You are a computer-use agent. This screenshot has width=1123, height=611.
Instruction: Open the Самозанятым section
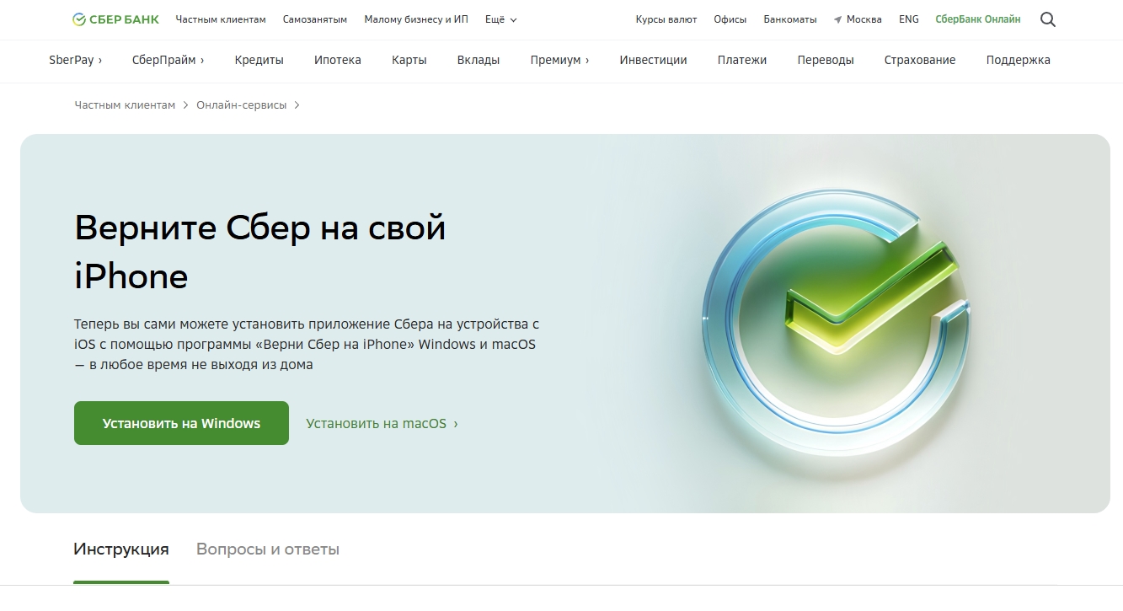315,19
